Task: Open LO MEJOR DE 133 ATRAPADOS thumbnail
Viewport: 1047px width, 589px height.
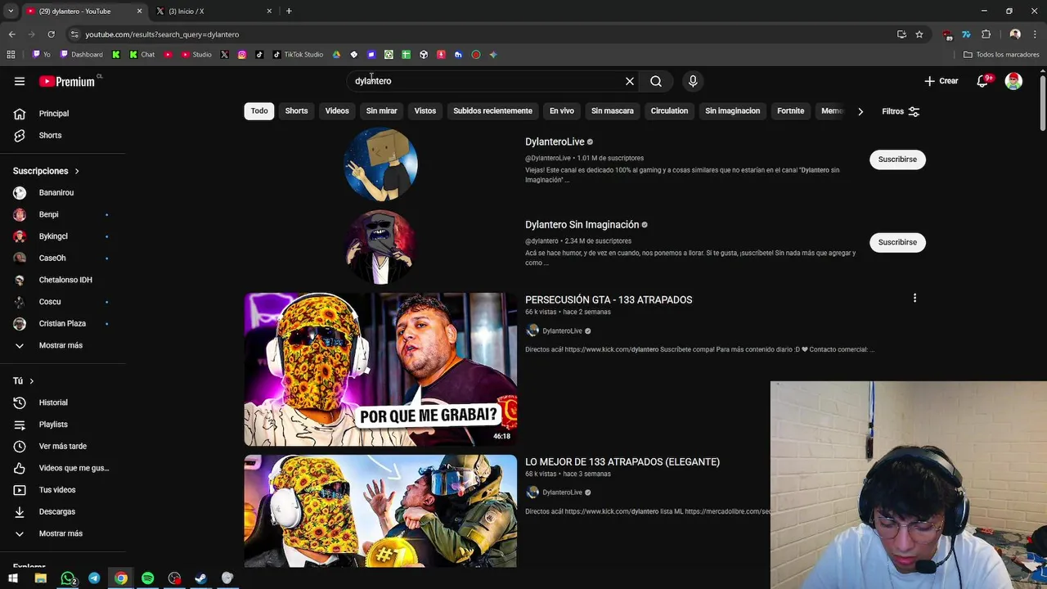Action: [380, 511]
